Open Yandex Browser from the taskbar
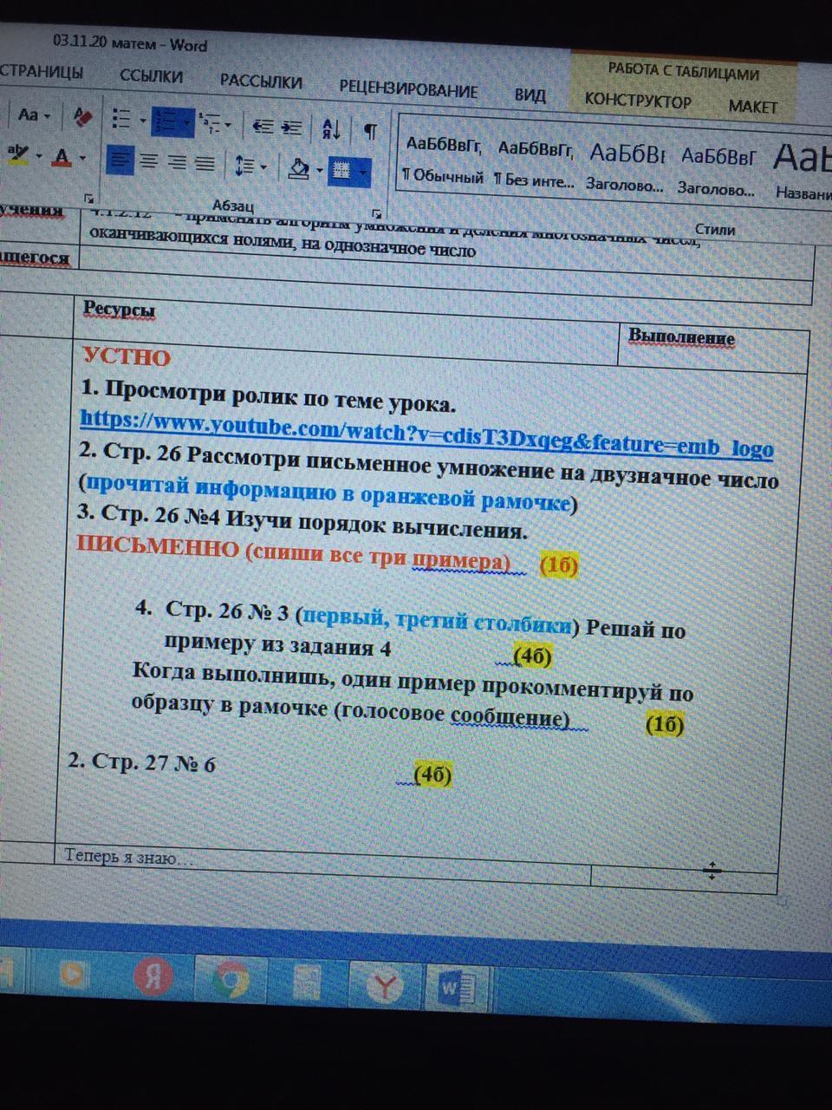Screen dimensions: 832x1110 pyautogui.click(x=385, y=985)
